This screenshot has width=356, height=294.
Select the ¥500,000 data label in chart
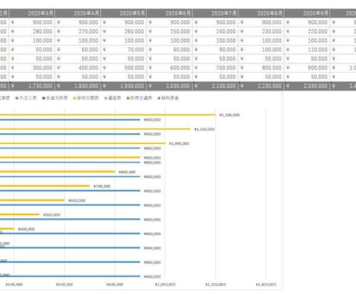[52, 215]
